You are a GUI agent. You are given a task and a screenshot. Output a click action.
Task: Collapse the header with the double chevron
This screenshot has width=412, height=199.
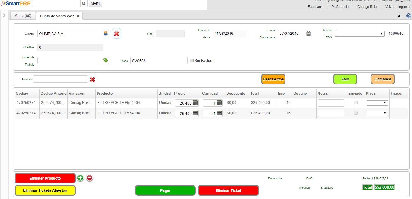point(399,16)
